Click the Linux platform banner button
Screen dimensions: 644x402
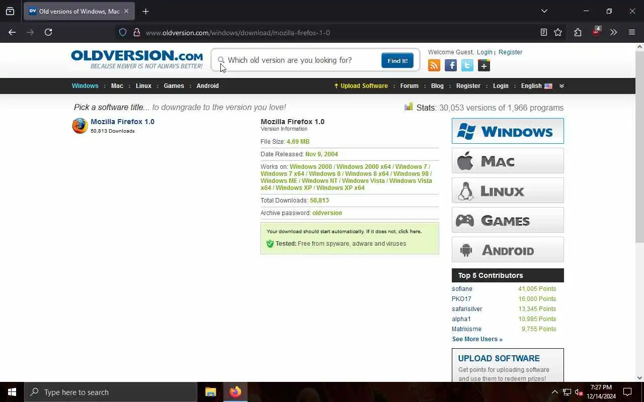click(x=508, y=190)
